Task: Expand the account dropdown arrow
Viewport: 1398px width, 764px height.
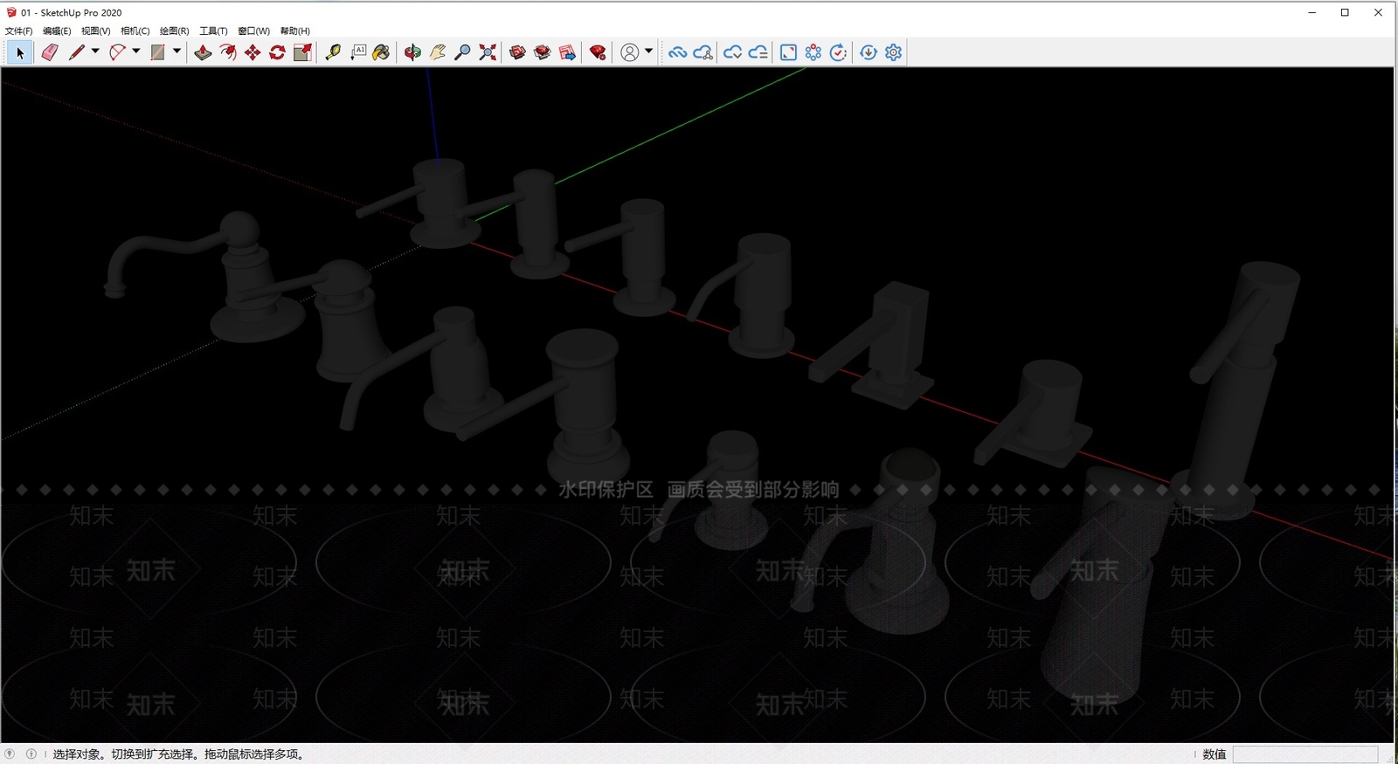Action: coord(648,52)
